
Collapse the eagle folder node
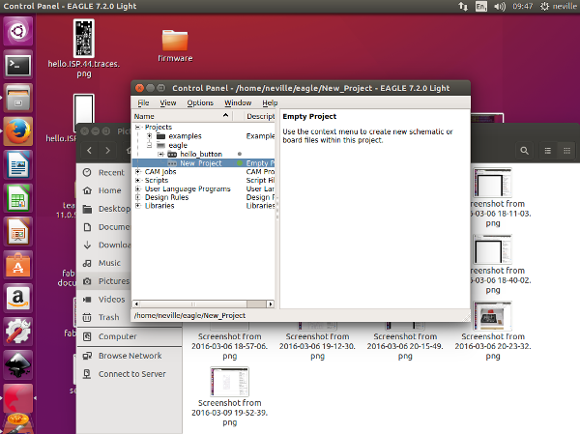tap(150, 145)
